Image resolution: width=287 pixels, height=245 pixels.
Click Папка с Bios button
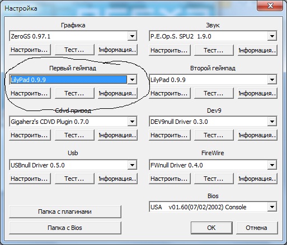click(65, 228)
